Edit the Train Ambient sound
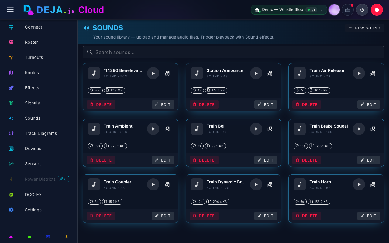 click(x=163, y=160)
